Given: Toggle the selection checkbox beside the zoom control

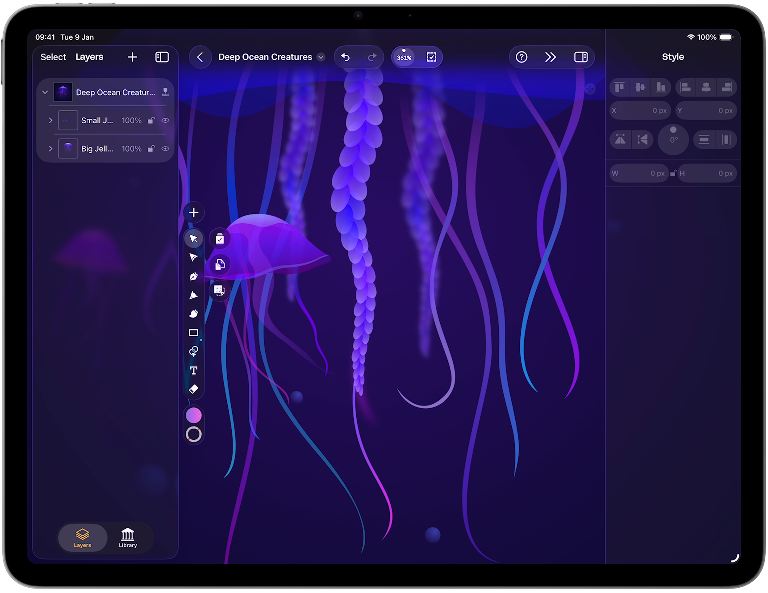Looking at the screenshot, I should (x=430, y=57).
